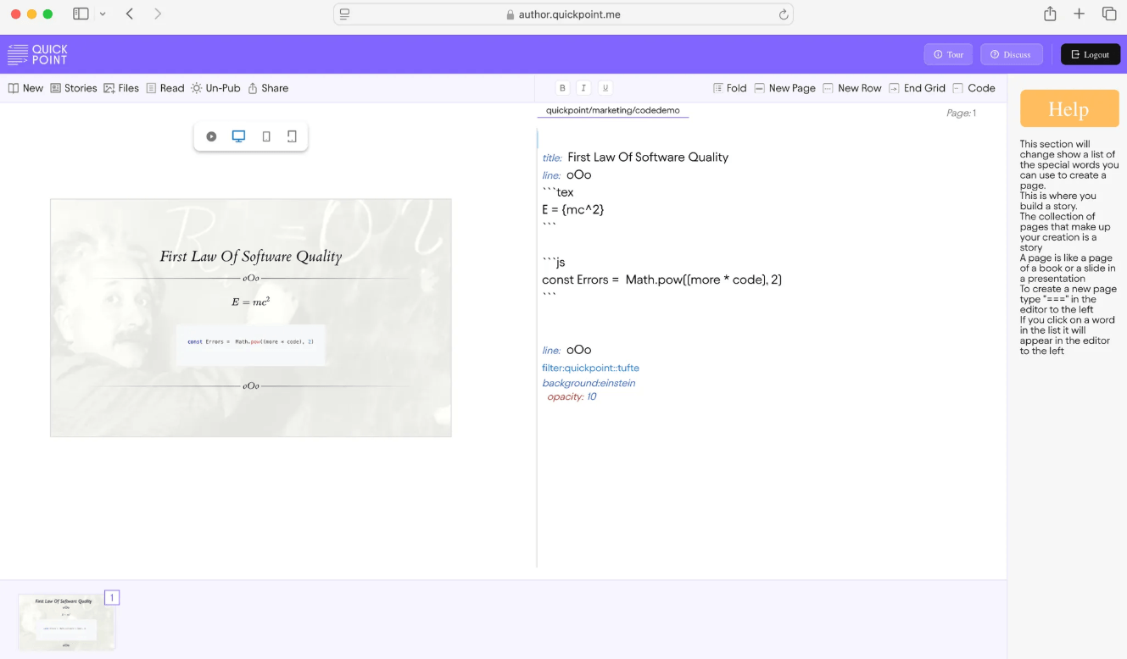Viewport: 1127px width, 659px height.
Task: Open the quickpoint/marketing/codedemo path tab
Action: tap(613, 111)
